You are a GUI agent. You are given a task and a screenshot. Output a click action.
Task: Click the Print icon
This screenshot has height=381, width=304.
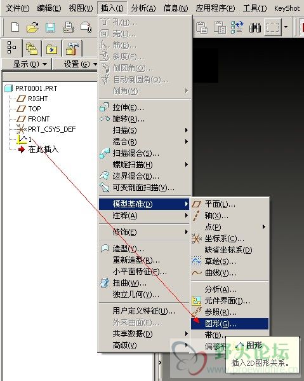pos(69,27)
